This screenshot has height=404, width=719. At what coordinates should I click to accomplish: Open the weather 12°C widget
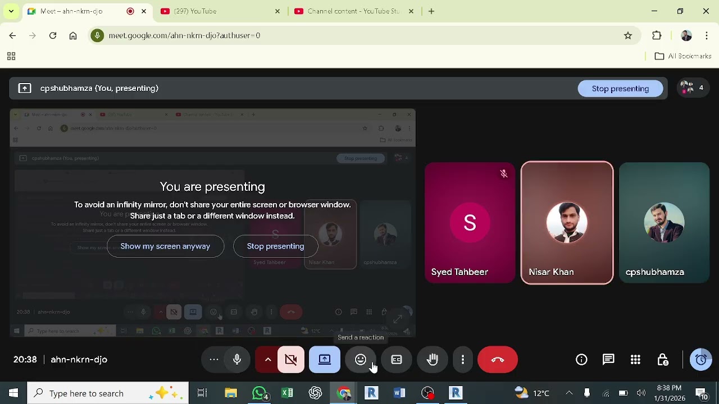[x=531, y=393]
